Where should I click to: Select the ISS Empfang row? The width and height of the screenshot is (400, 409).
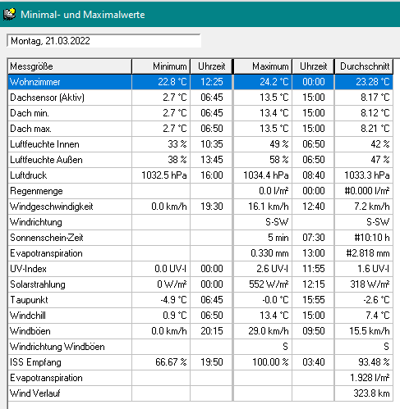[x=200, y=362]
